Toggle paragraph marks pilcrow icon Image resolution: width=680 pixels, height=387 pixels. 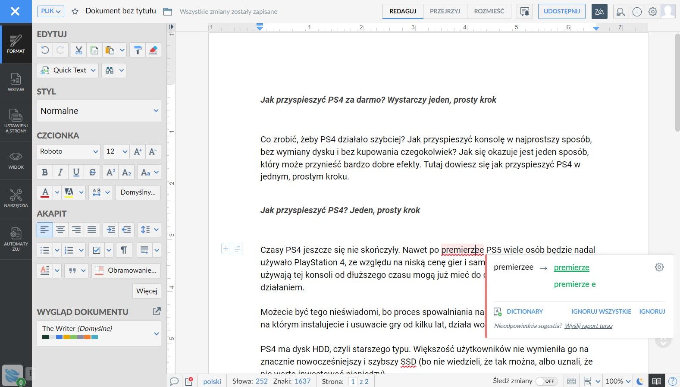click(124, 250)
